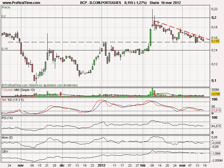Click the www.ProRealTime.com header text
Viewport: 224px width, 168px height.
22,3
